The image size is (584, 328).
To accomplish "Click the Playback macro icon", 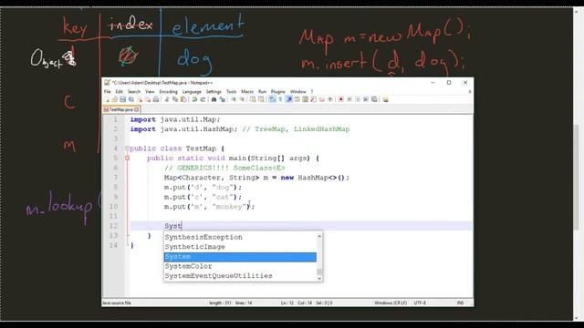I will [358, 99].
